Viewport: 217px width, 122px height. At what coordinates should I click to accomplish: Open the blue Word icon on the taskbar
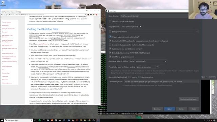point(68,120)
